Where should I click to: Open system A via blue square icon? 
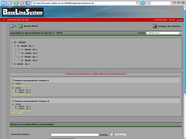(x=11, y=26)
